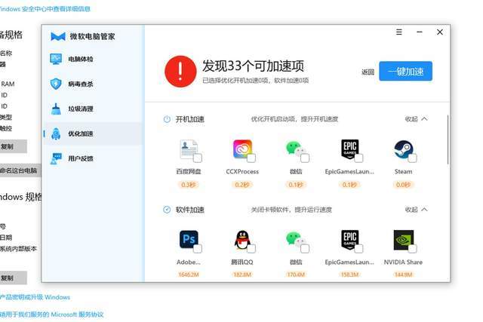Check the EpicGamesLaun... checkbox under 软件加速
Viewport: 483px width, 322px height.
pyautogui.click(x=358, y=249)
